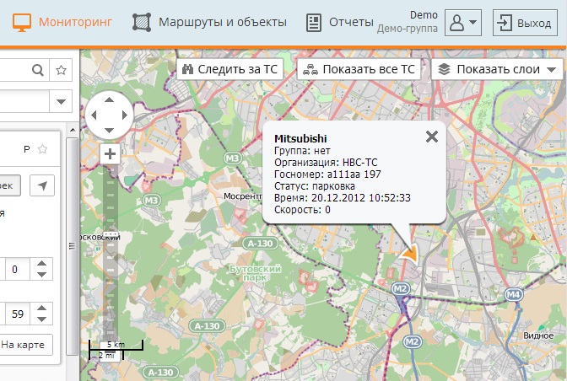The image size is (567, 381).
Task: Increase the value in the 59 stepper
Action: 42,309
